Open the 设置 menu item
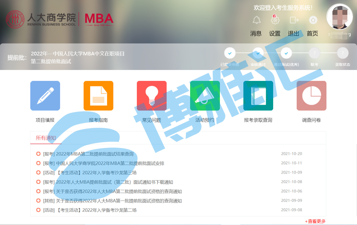The height and width of the screenshot is (225, 357). (x=275, y=34)
